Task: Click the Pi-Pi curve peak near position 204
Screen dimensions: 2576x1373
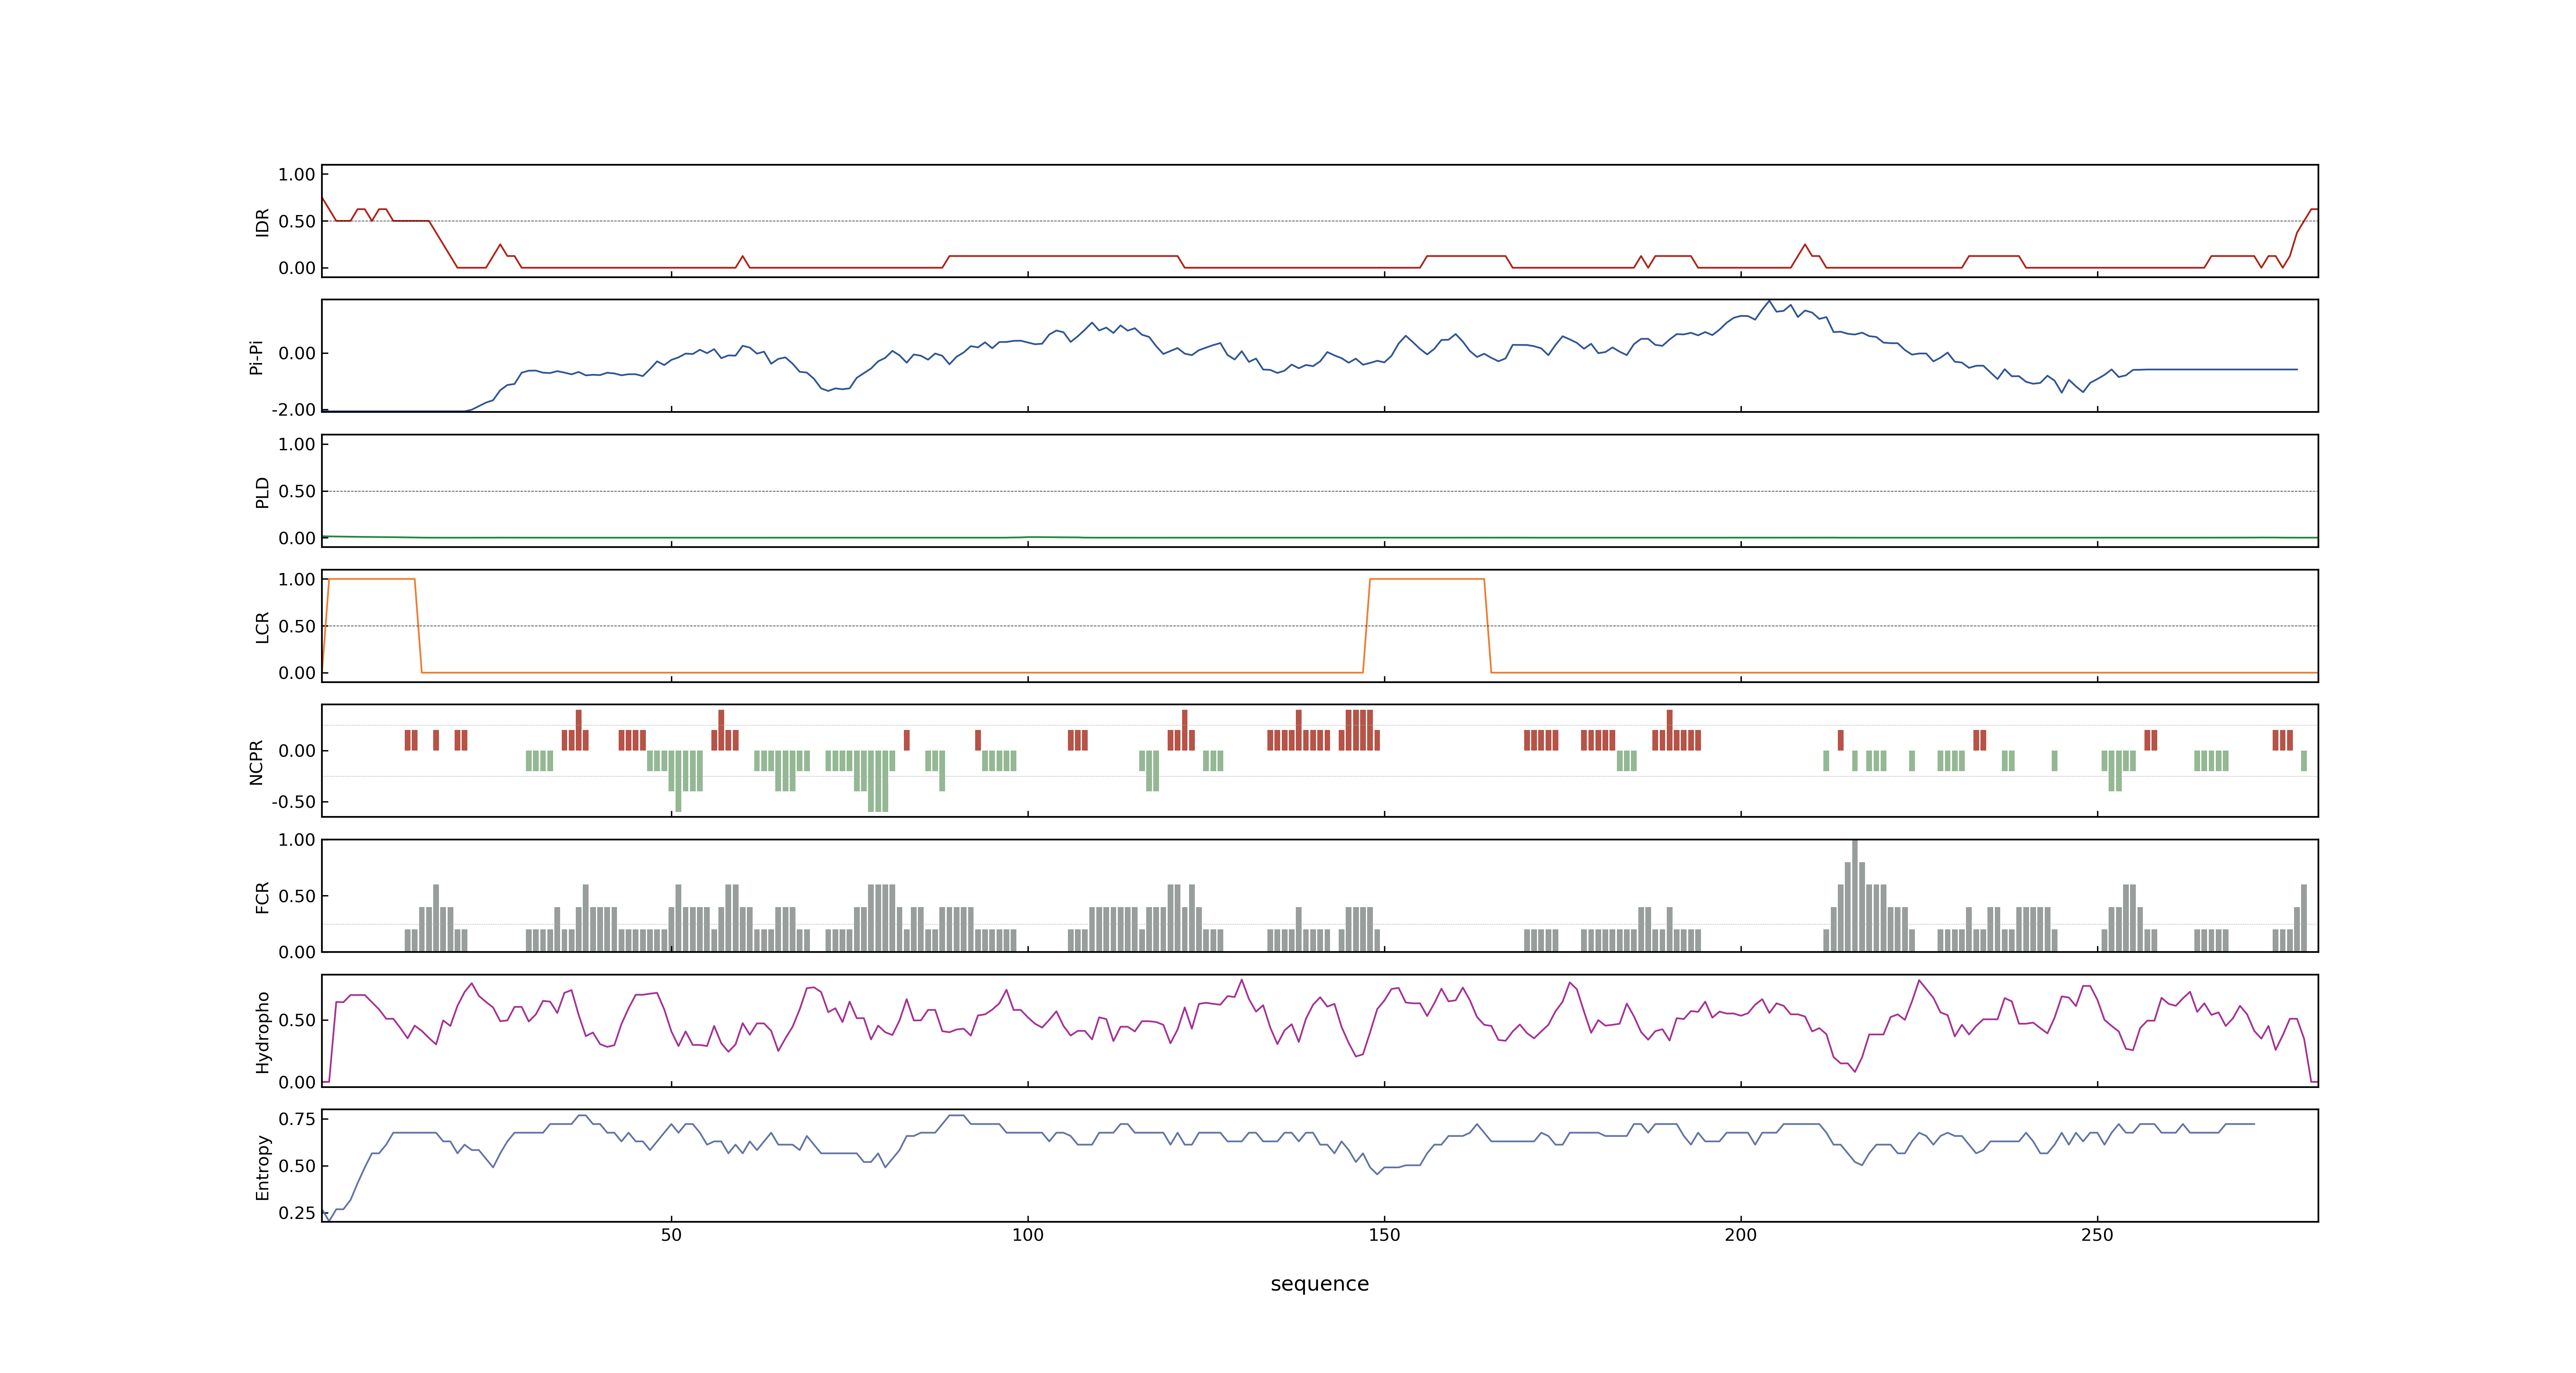Action: coord(1769,302)
